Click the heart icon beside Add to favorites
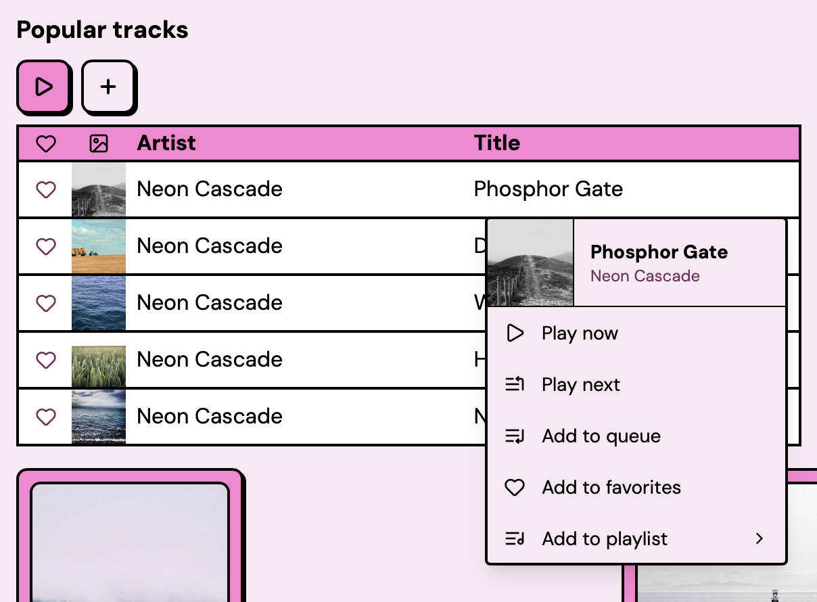817x602 pixels. (515, 488)
